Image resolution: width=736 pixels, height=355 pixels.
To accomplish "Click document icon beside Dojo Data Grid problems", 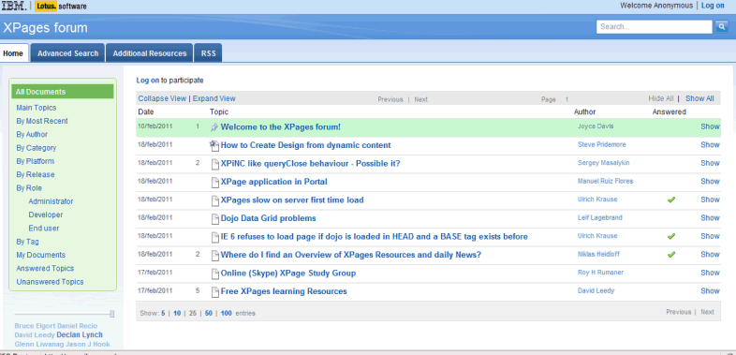I will [215, 219].
